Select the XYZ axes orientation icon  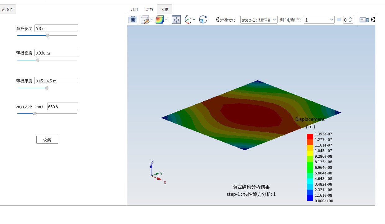click(x=188, y=19)
